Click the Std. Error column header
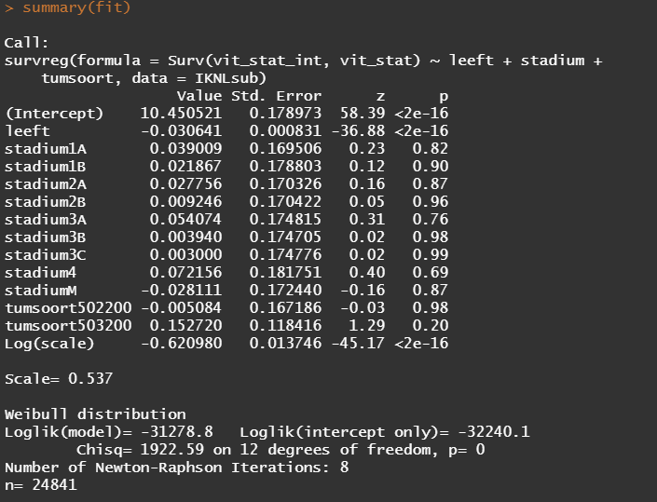 [x=276, y=96]
